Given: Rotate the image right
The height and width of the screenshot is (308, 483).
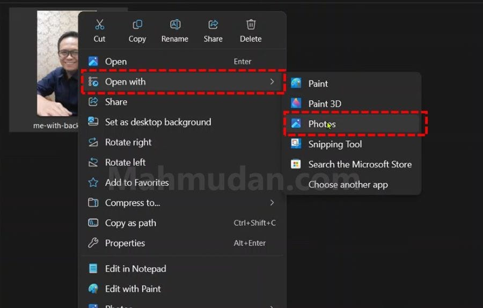Looking at the screenshot, I should point(128,142).
